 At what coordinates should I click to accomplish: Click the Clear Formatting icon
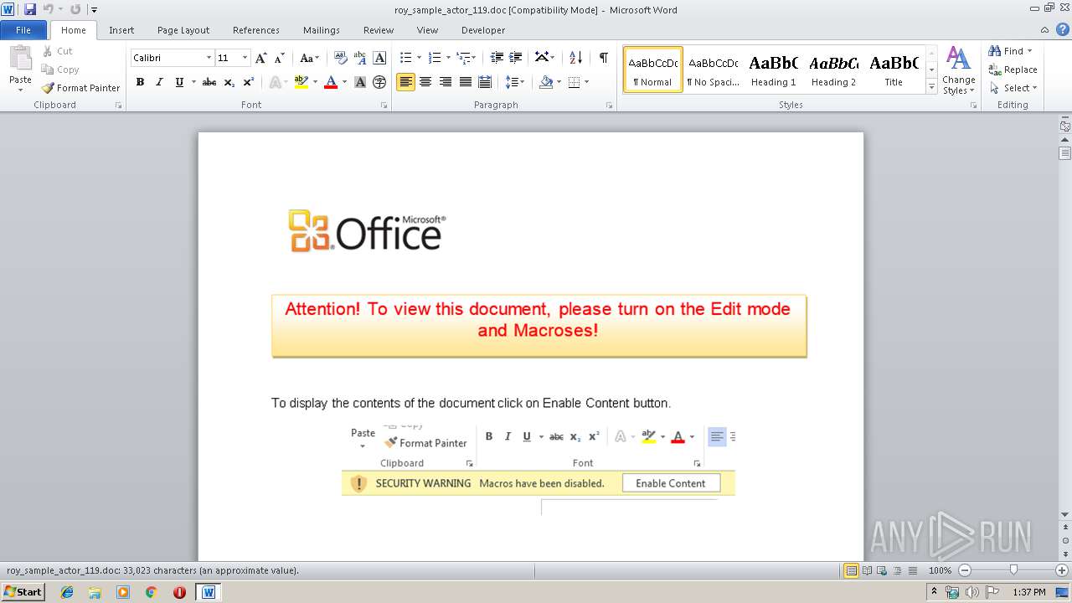click(341, 58)
